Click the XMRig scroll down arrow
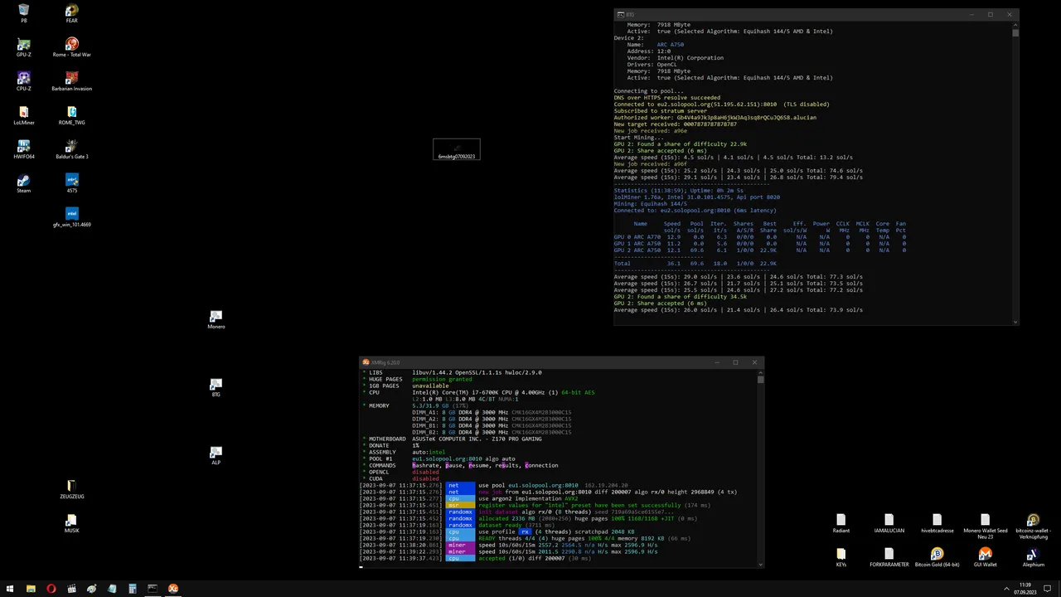The height and width of the screenshot is (597, 1061). [x=760, y=564]
